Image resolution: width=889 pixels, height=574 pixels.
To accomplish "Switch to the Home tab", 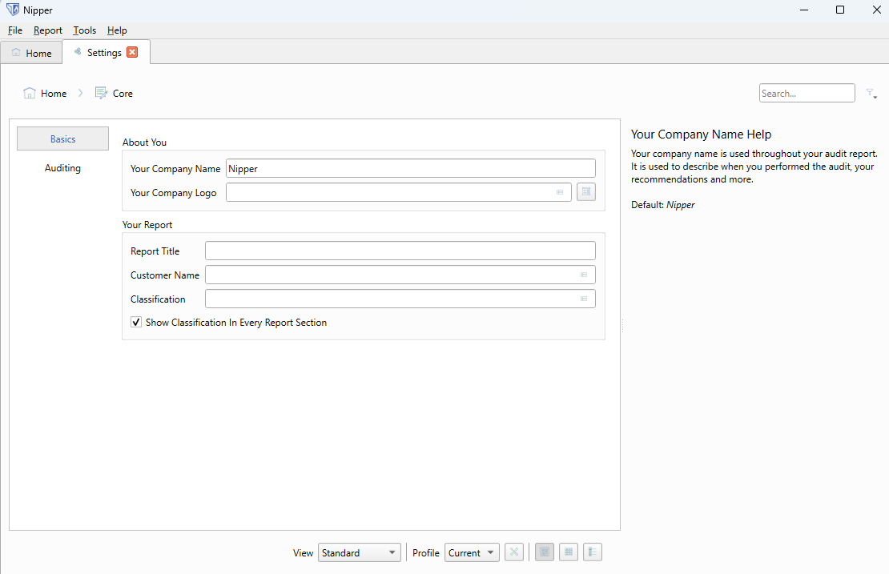I will pos(31,52).
